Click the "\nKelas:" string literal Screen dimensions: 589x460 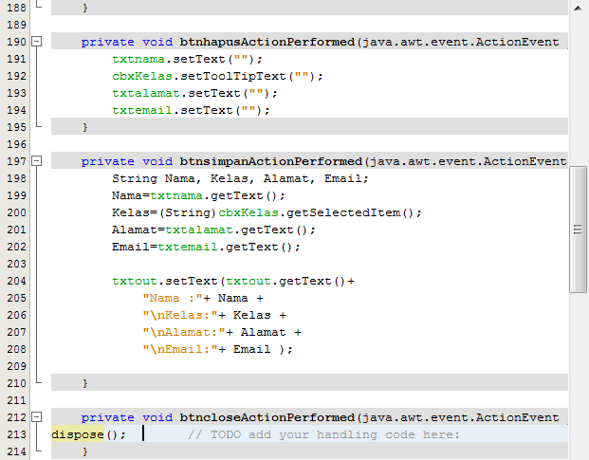point(180,315)
